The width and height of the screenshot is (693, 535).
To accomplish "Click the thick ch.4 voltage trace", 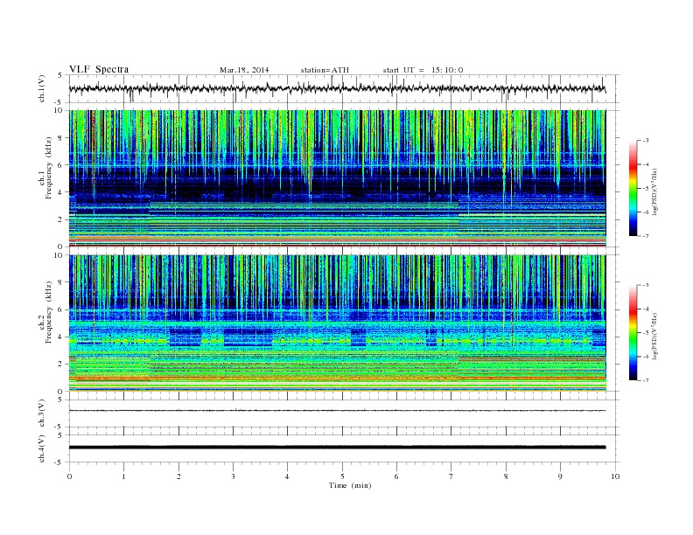I will click(337, 448).
